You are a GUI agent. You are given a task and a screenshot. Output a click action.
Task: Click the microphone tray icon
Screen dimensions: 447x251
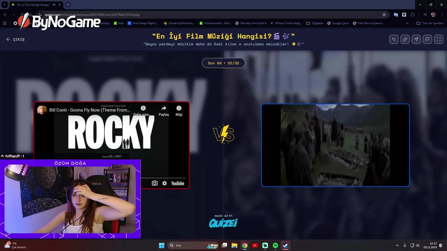coord(405,245)
